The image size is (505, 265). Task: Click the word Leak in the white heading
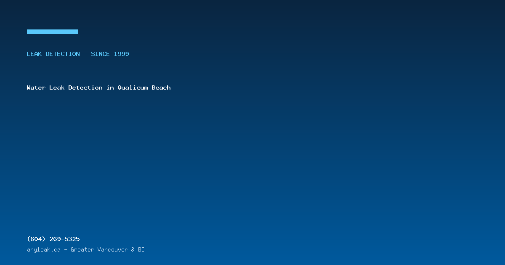[57, 87]
